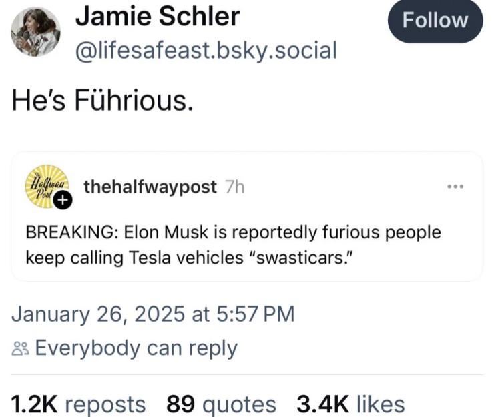492x417 pixels.
Task: Click the 5:57 PM time text
Action: click(256, 314)
